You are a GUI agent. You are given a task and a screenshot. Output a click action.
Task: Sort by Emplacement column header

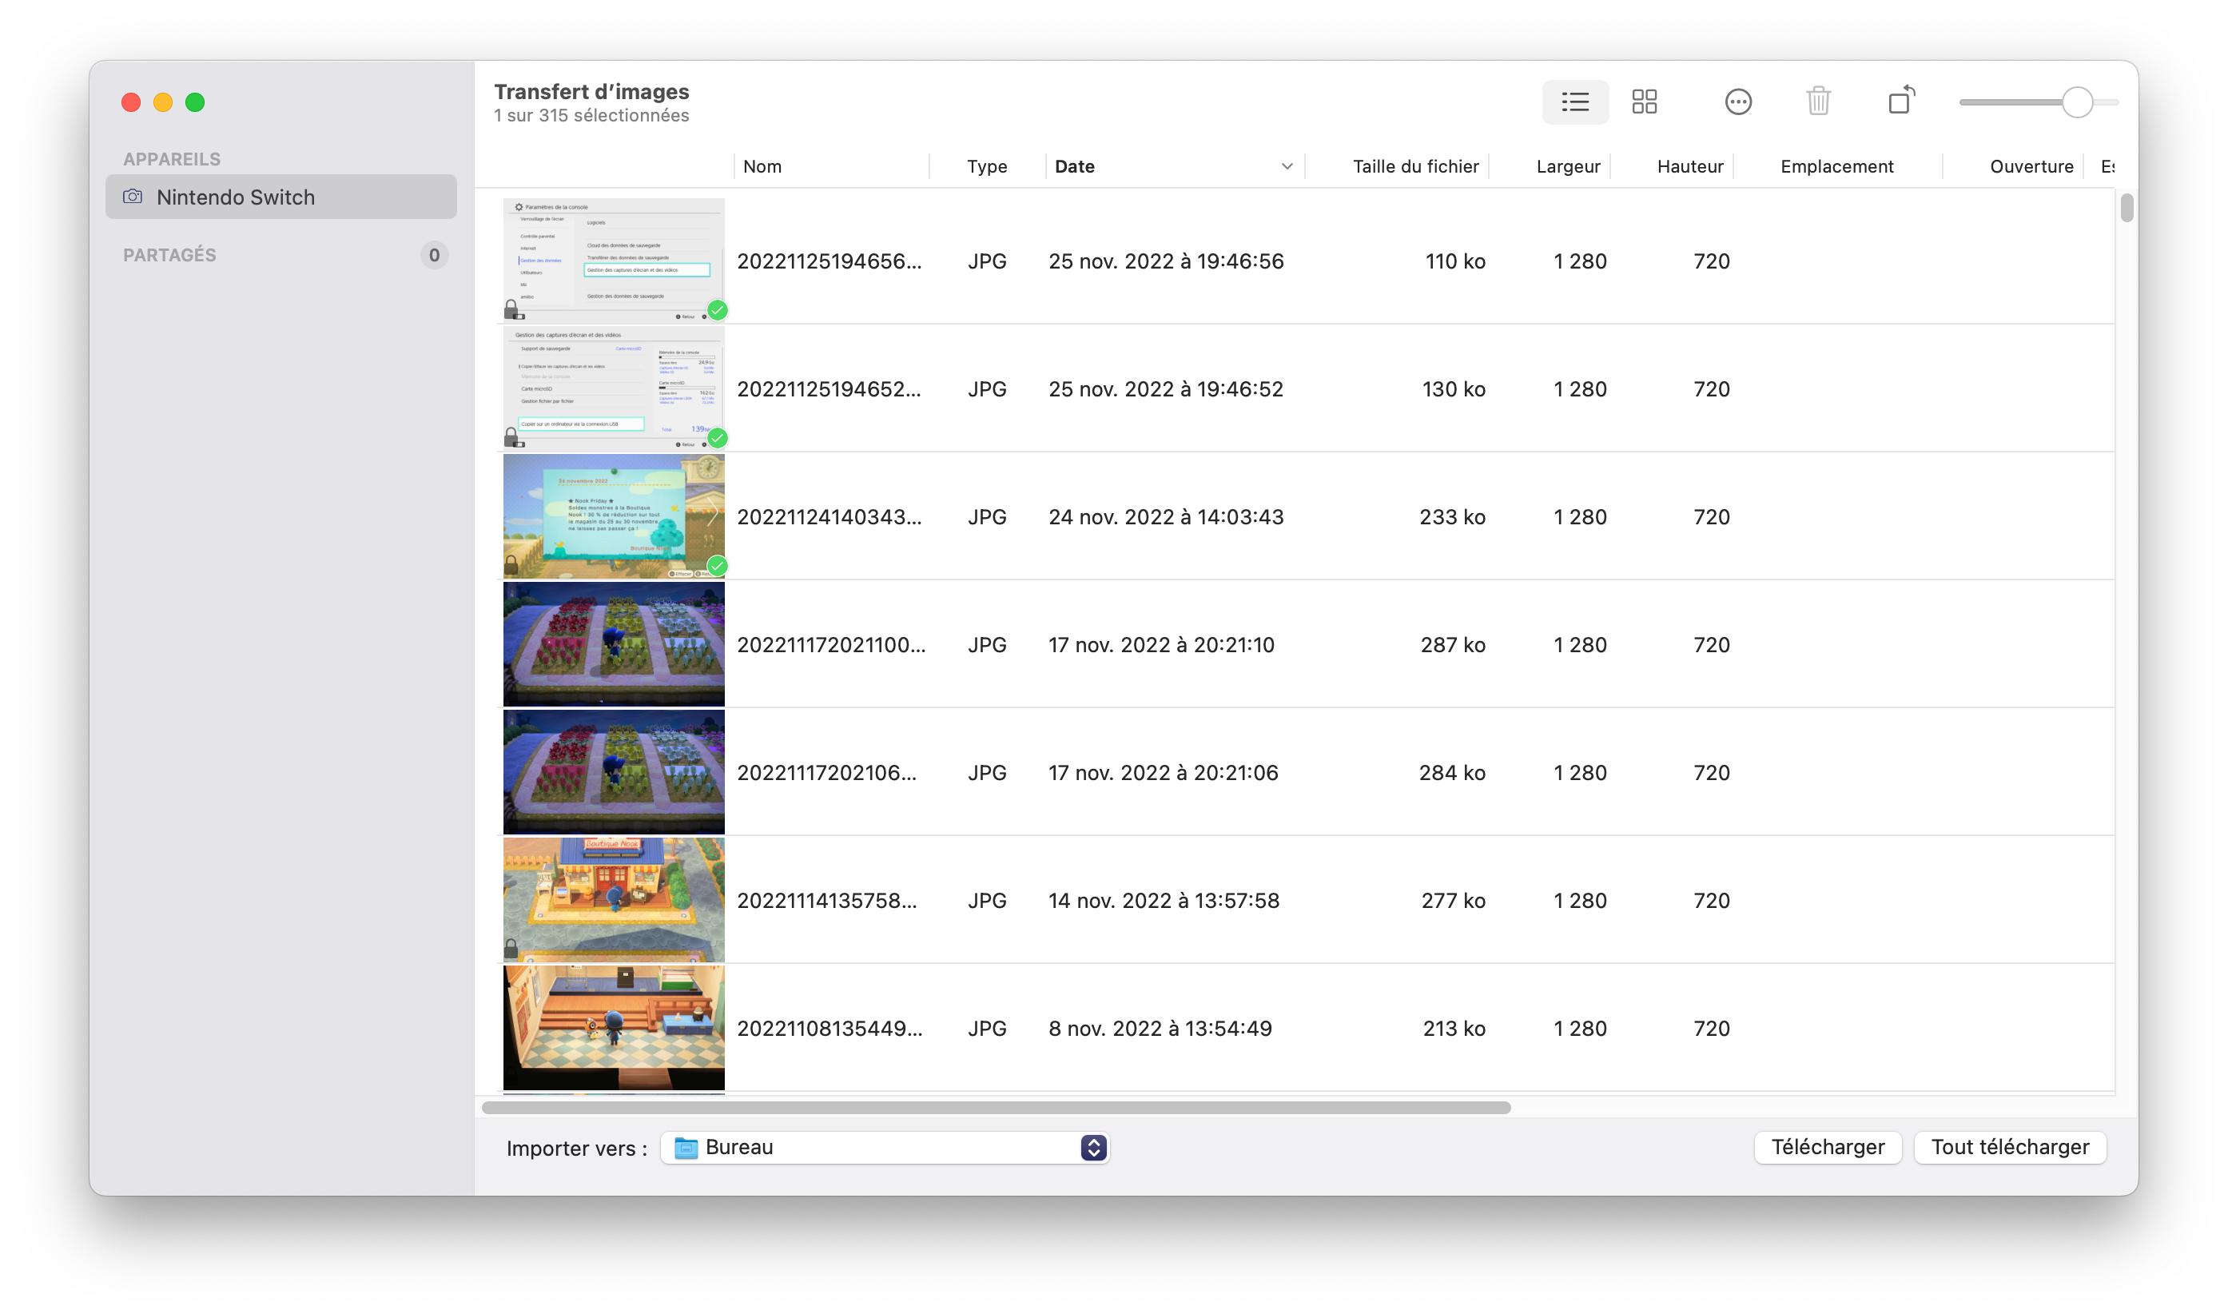click(1836, 166)
